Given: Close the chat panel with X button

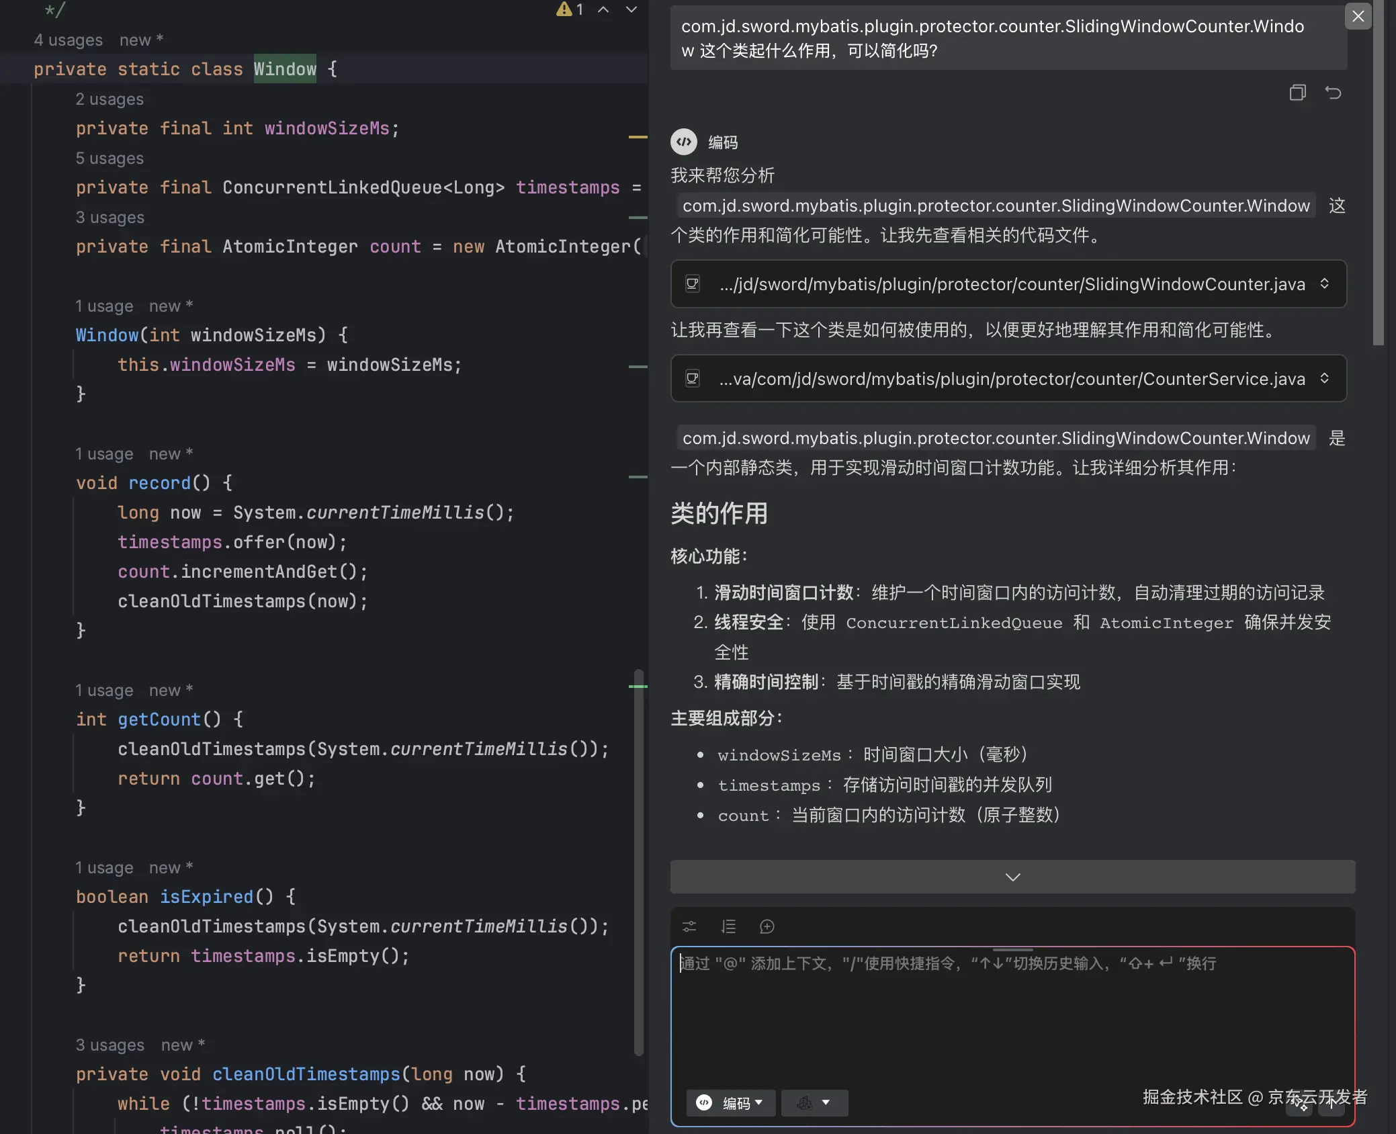Looking at the screenshot, I should pyautogui.click(x=1358, y=16).
